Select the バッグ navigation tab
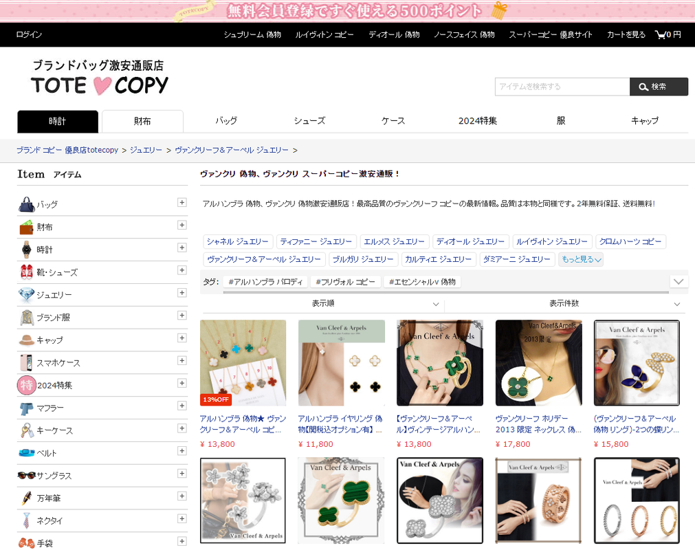695x550 pixels. click(226, 120)
